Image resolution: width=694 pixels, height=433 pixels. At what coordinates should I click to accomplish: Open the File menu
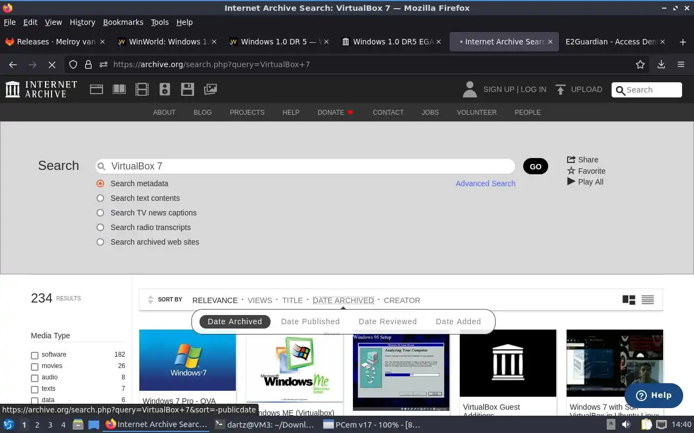click(10, 22)
